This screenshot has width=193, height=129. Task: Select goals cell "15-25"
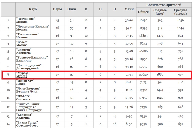point(129,98)
